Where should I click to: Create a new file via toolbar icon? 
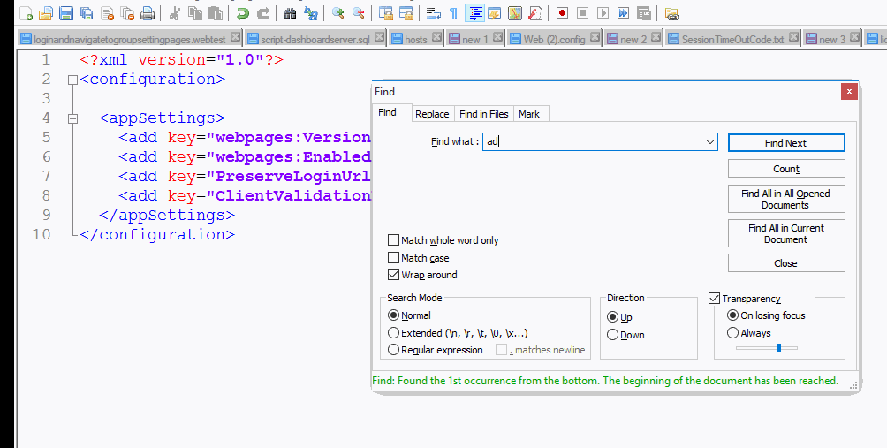[x=26, y=13]
